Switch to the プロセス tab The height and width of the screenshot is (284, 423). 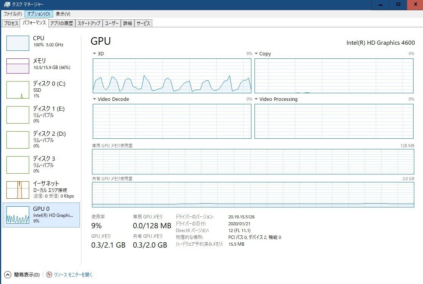[x=11, y=23]
